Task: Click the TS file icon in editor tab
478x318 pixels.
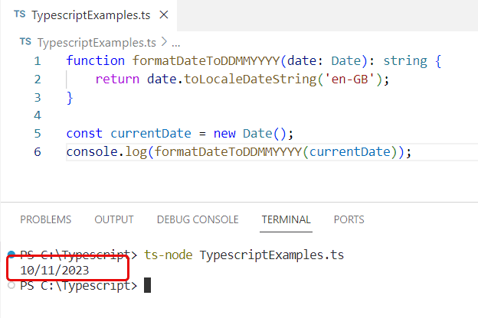Action: (x=20, y=15)
